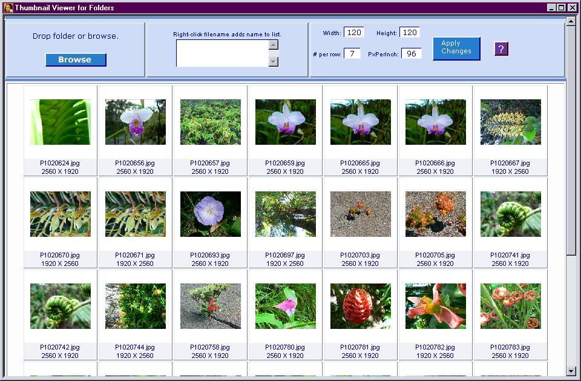Viewport: 581px width, 381px height.
Task: Click the thumbnail for P1020758.jpg
Action: pos(211,306)
